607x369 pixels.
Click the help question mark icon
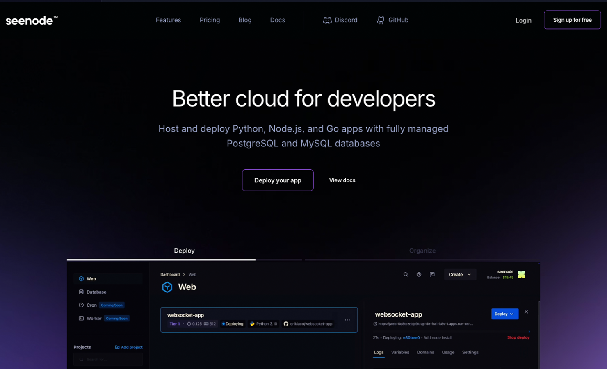tap(419, 275)
